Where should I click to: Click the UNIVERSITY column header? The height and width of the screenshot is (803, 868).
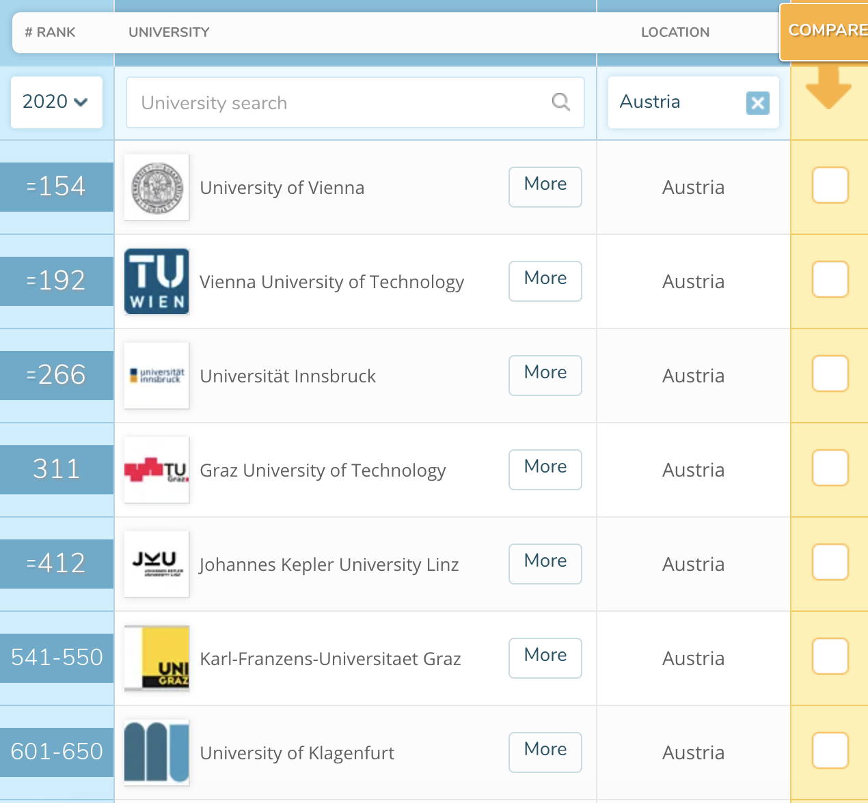click(169, 32)
